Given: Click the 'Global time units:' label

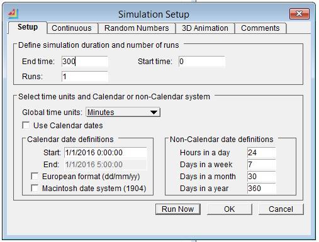Looking at the screenshot, I should tap(52, 113).
